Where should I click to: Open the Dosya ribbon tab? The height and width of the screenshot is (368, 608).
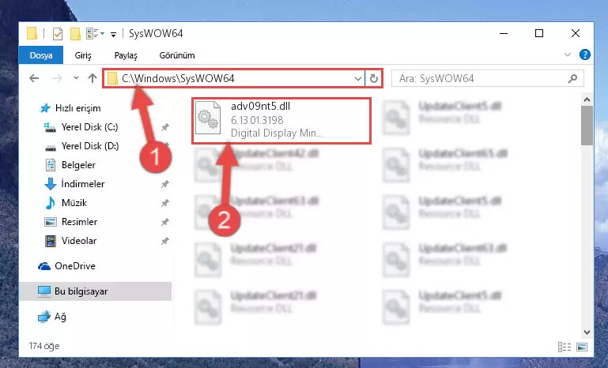pos(40,55)
